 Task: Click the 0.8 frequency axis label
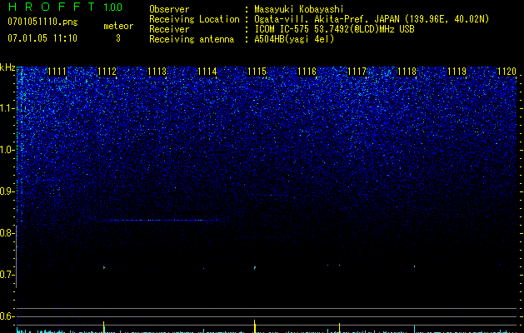pos(7,233)
